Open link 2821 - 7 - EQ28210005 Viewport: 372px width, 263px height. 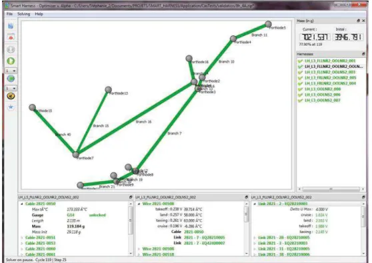click(x=204, y=238)
